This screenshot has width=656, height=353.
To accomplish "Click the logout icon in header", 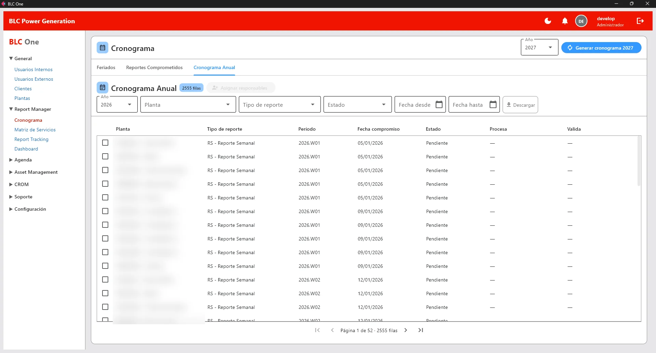I will click(640, 21).
